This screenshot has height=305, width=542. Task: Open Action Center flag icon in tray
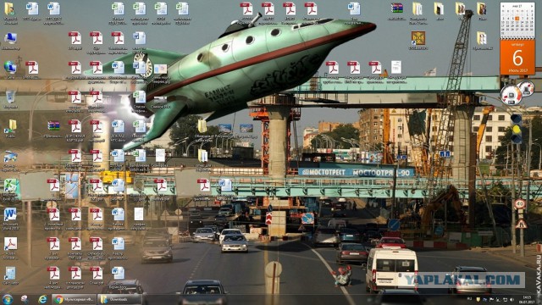pyautogui.click(x=491, y=299)
